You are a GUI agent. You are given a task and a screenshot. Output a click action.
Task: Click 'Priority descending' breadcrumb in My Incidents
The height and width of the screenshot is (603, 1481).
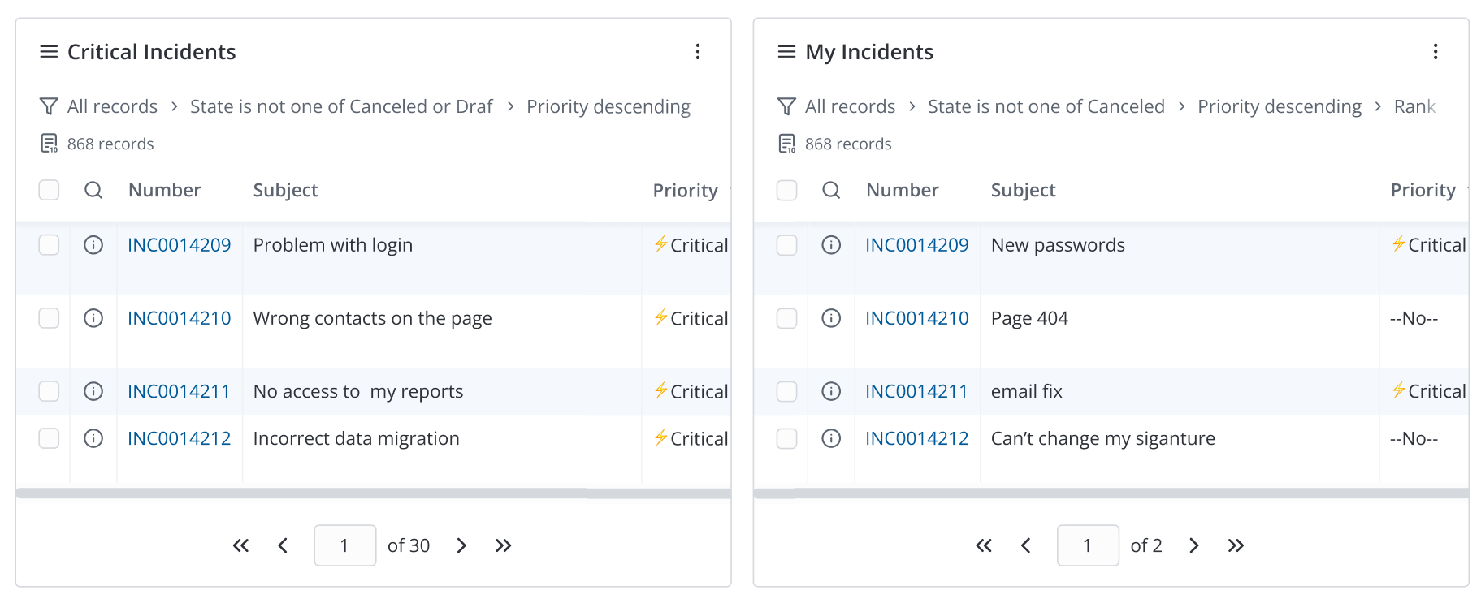(1280, 106)
